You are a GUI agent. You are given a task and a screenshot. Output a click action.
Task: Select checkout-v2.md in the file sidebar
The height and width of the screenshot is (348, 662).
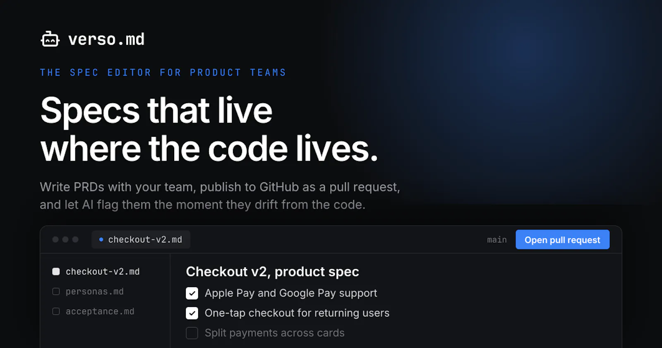point(103,272)
